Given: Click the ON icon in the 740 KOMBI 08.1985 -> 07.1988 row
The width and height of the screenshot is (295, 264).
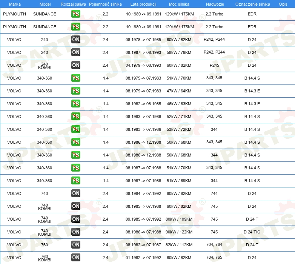Looking at the screenshot, I should (x=76, y=206).
